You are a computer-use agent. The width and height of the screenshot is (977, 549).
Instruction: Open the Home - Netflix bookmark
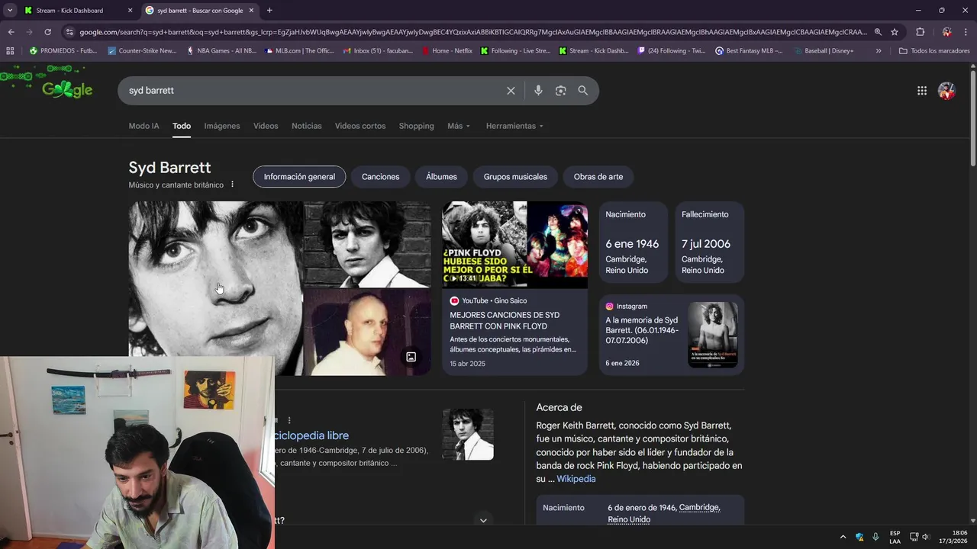(447, 51)
